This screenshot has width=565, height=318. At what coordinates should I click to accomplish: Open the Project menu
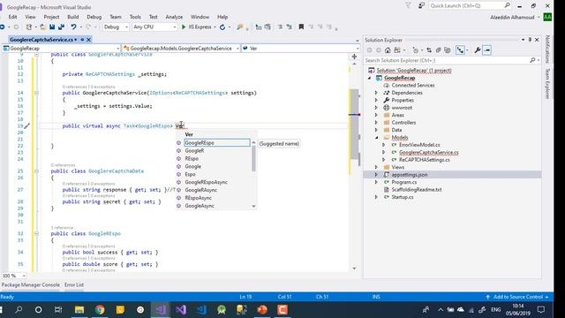point(51,17)
